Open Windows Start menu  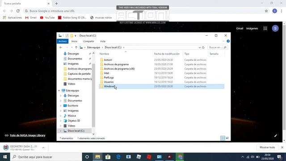click(5, 157)
